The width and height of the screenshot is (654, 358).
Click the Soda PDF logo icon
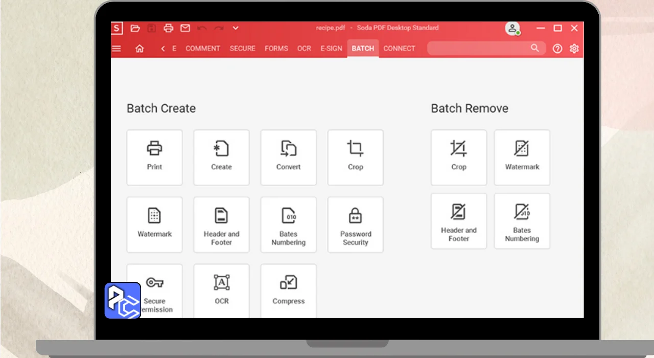click(117, 28)
